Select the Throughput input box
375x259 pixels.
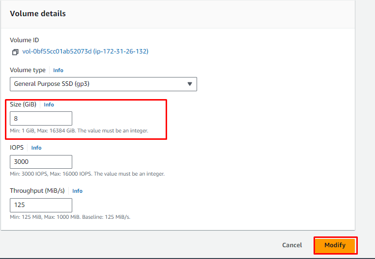pyautogui.click(x=41, y=205)
